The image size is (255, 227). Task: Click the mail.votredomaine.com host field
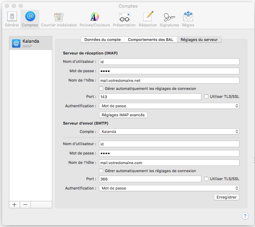pyautogui.click(x=169, y=162)
